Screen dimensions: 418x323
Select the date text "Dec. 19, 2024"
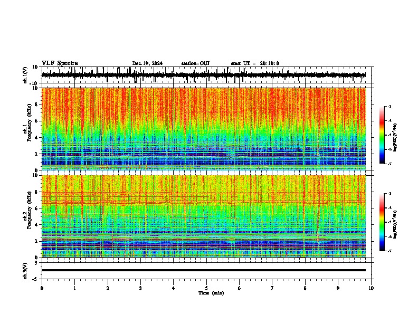coord(147,63)
